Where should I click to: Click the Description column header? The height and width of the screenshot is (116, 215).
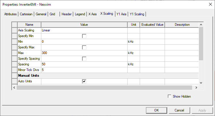click(182, 25)
